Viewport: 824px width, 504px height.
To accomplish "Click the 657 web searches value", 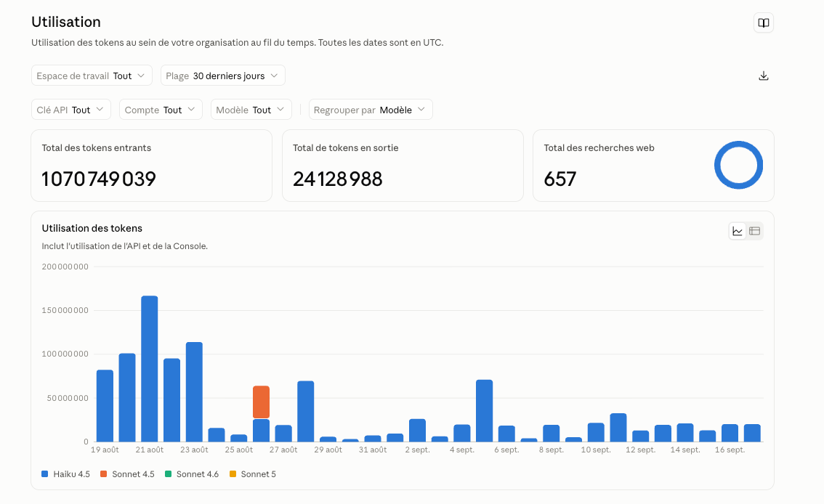I will coord(560,179).
